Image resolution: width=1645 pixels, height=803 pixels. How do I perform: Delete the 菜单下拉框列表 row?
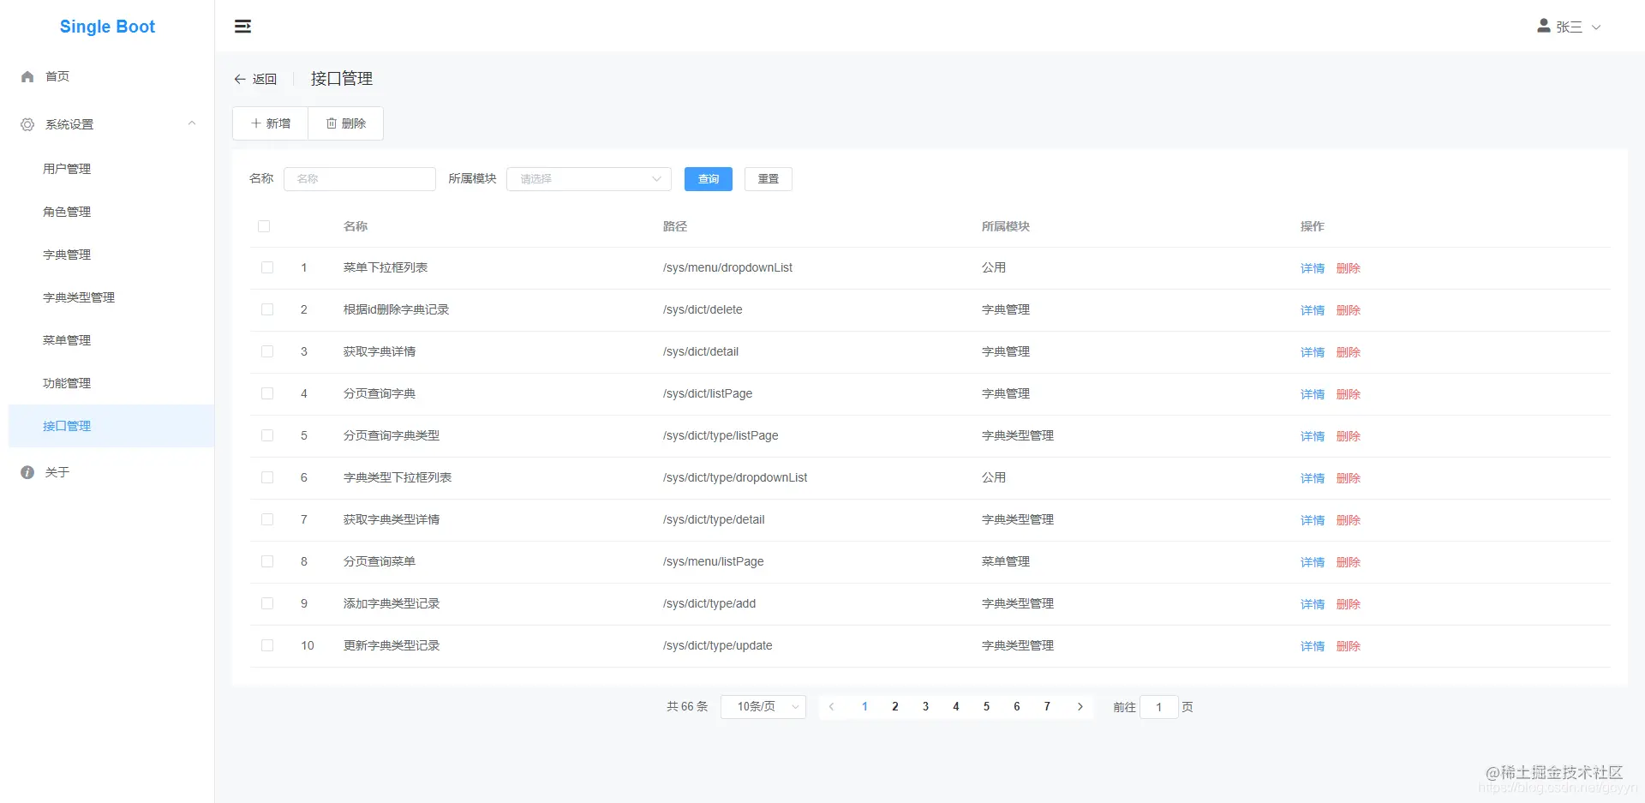coord(1348,268)
